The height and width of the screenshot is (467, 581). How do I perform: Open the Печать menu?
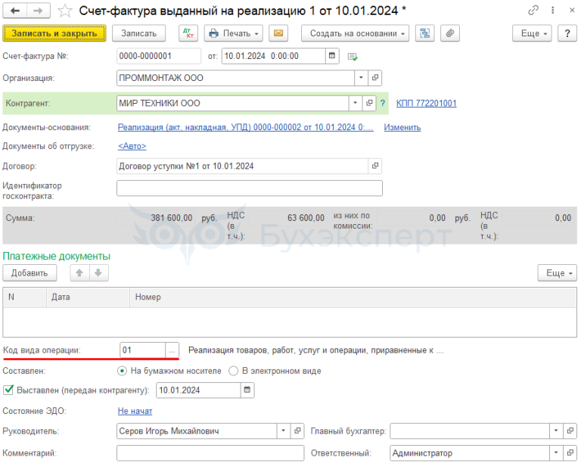(233, 33)
